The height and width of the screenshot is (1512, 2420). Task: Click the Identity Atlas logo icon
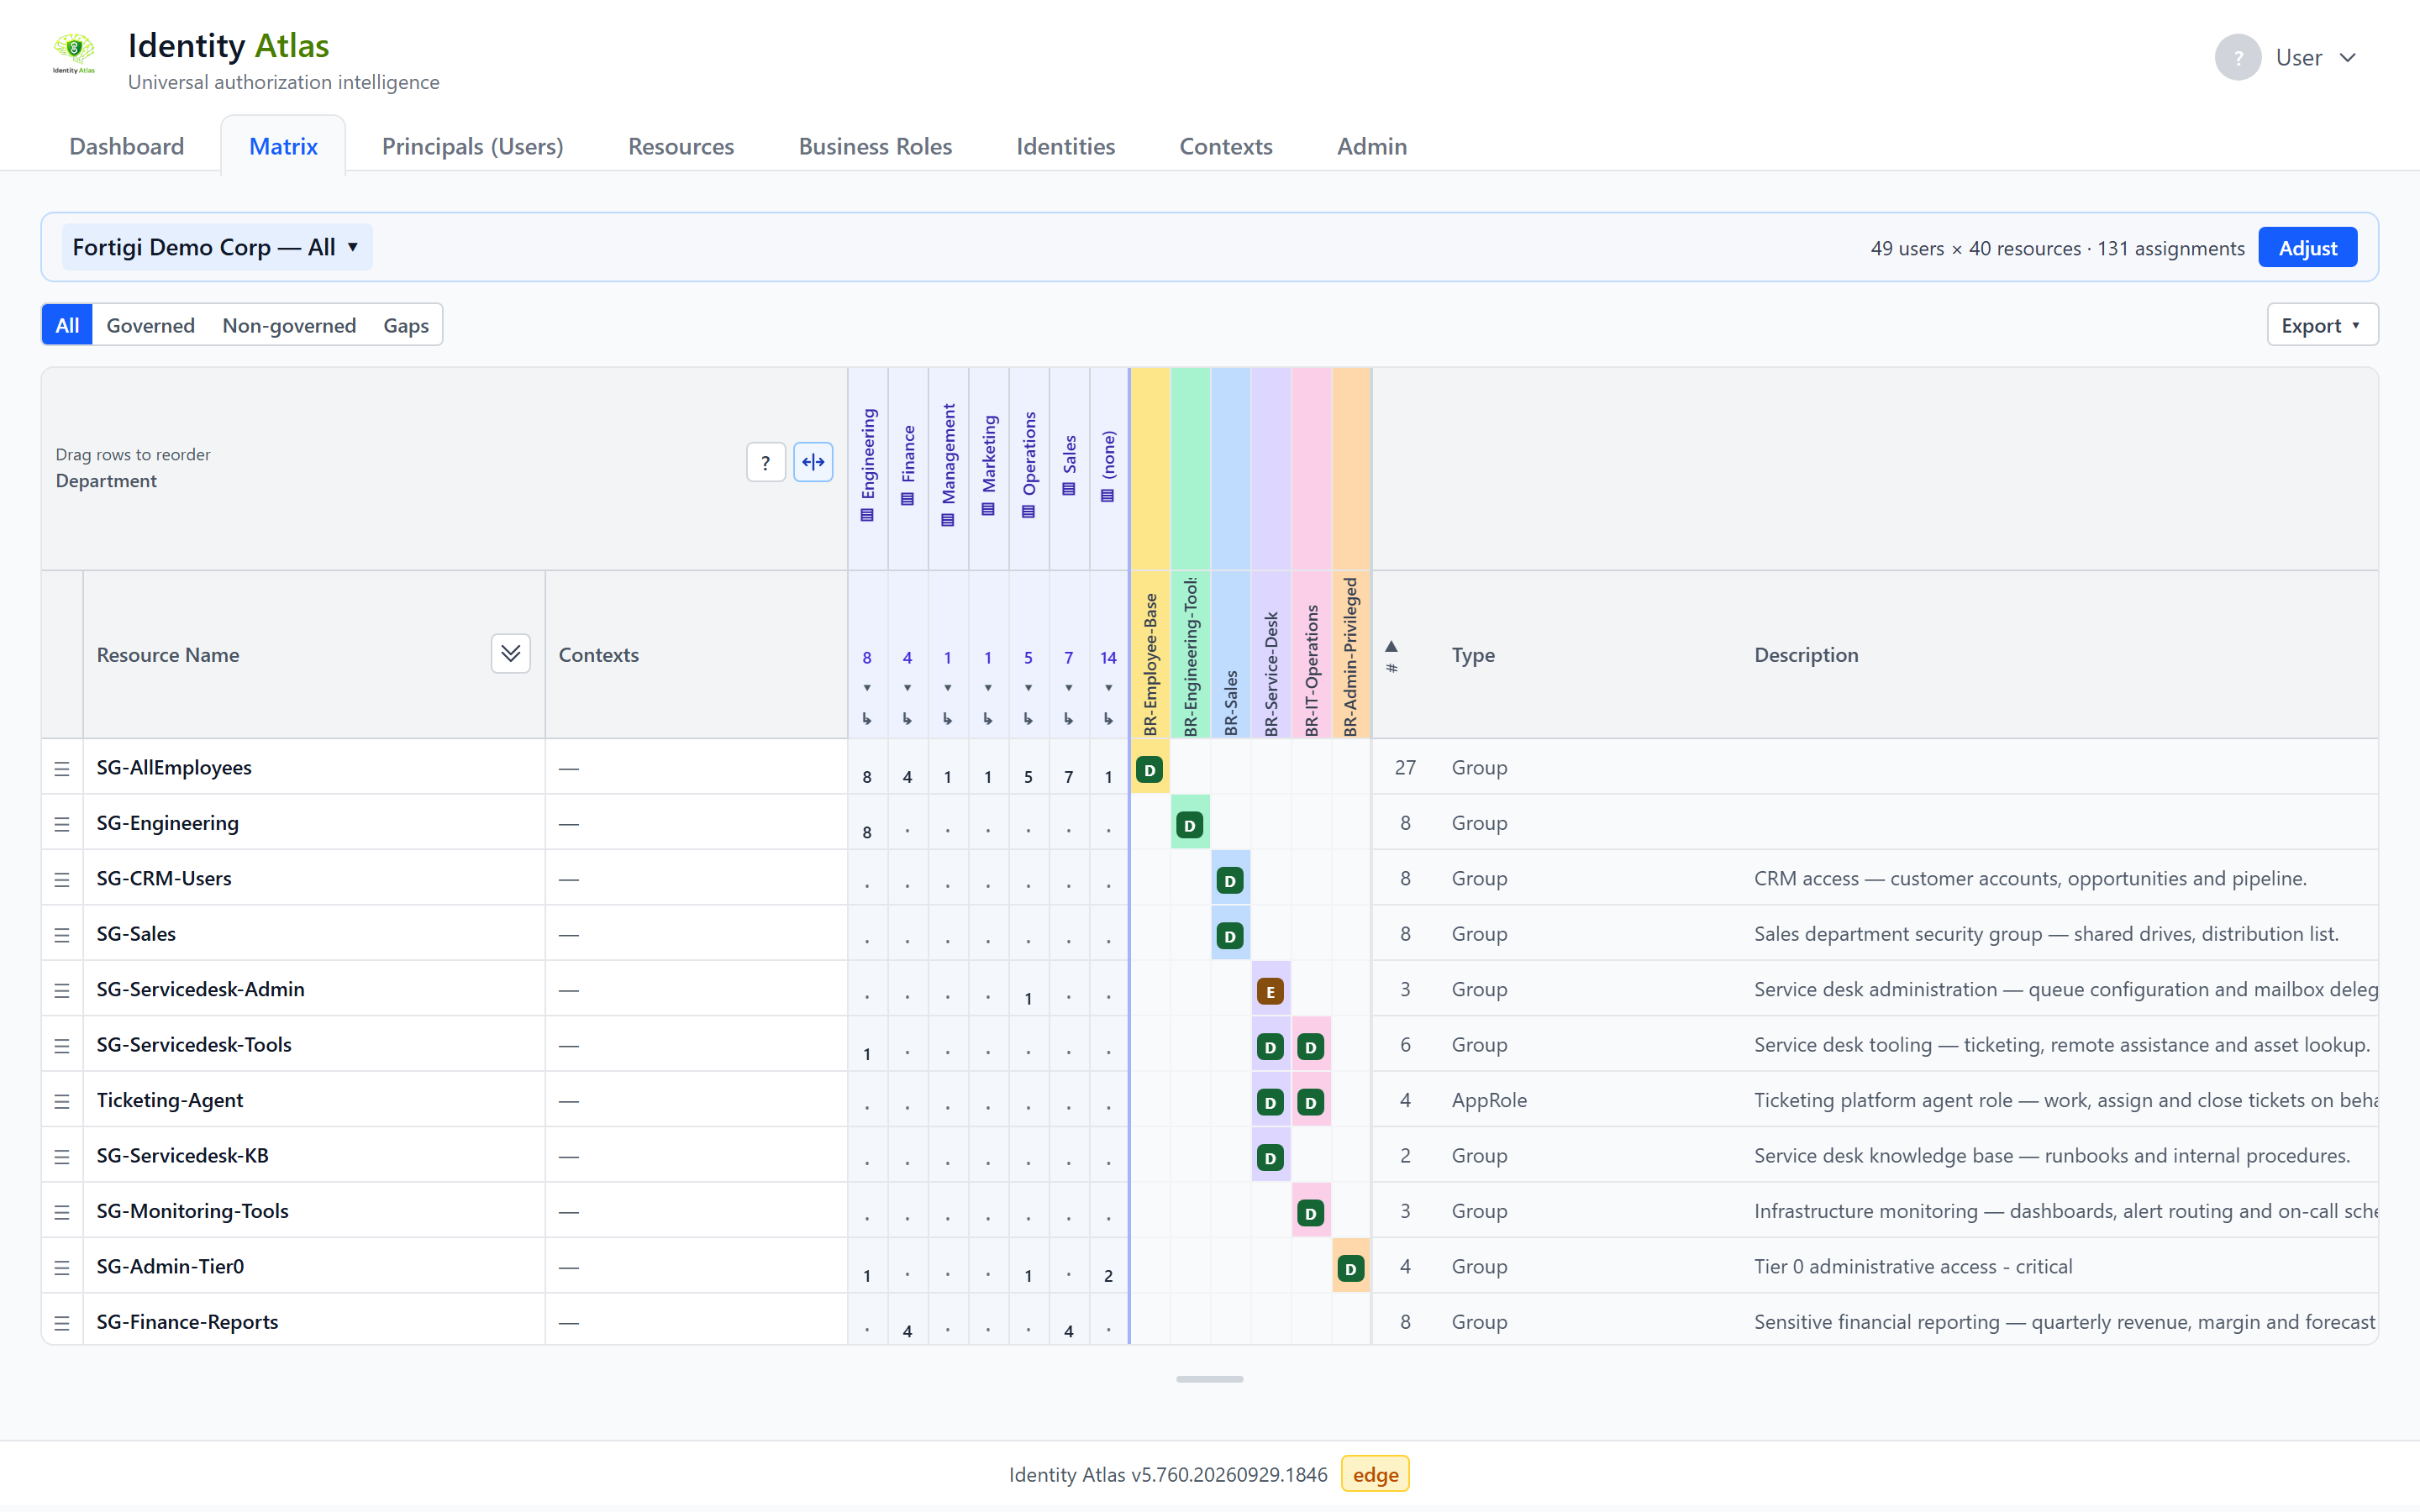pyautogui.click(x=74, y=54)
